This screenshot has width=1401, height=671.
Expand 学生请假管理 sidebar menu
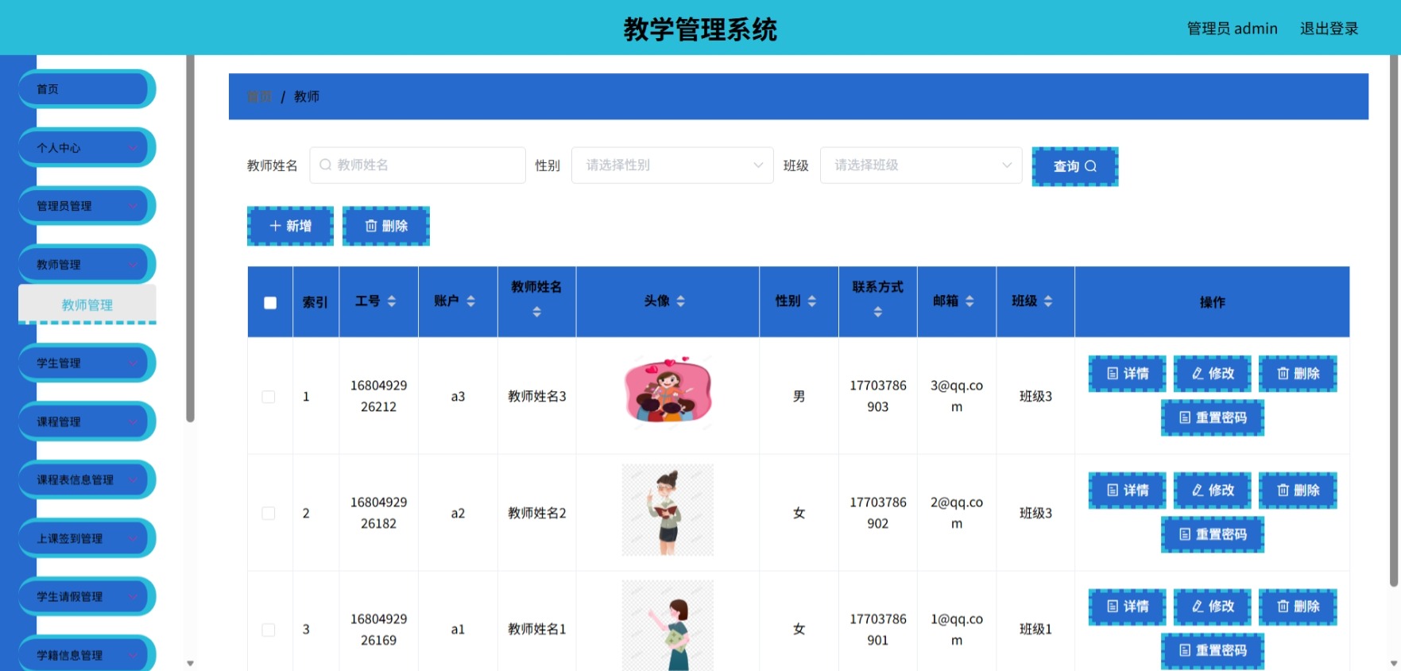coord(86,597)
